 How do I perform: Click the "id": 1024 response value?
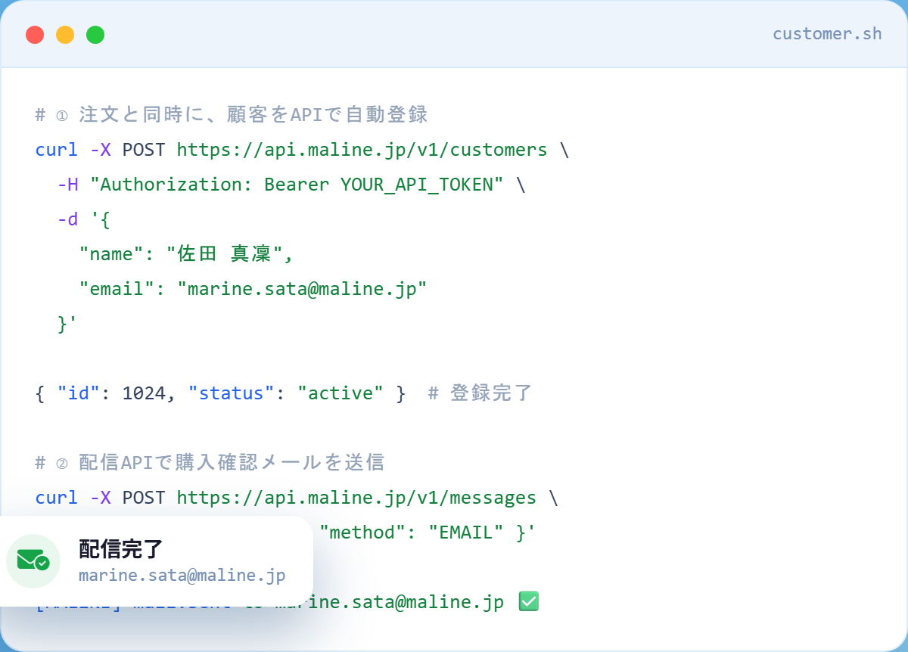tap(116, 393)
